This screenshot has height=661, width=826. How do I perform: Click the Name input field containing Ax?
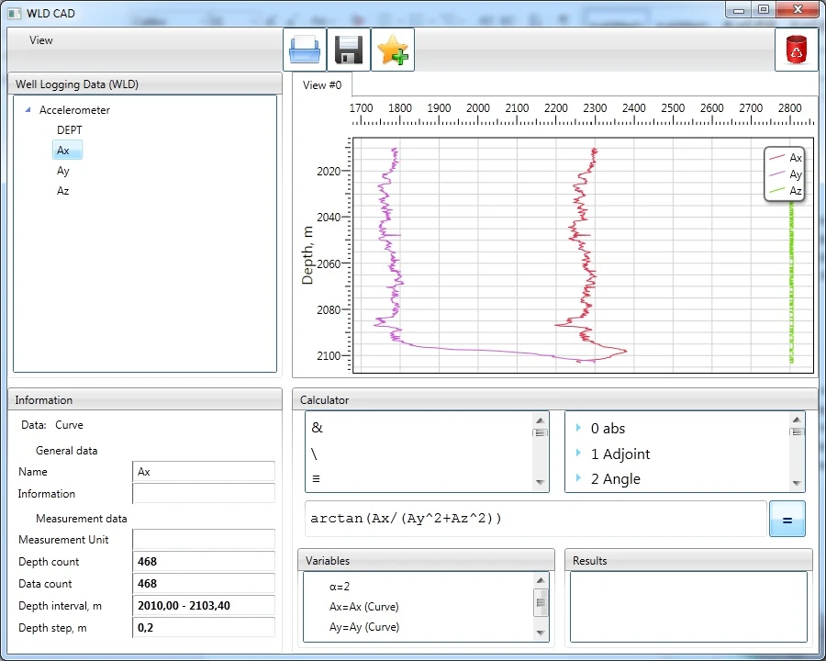(204, 471)
